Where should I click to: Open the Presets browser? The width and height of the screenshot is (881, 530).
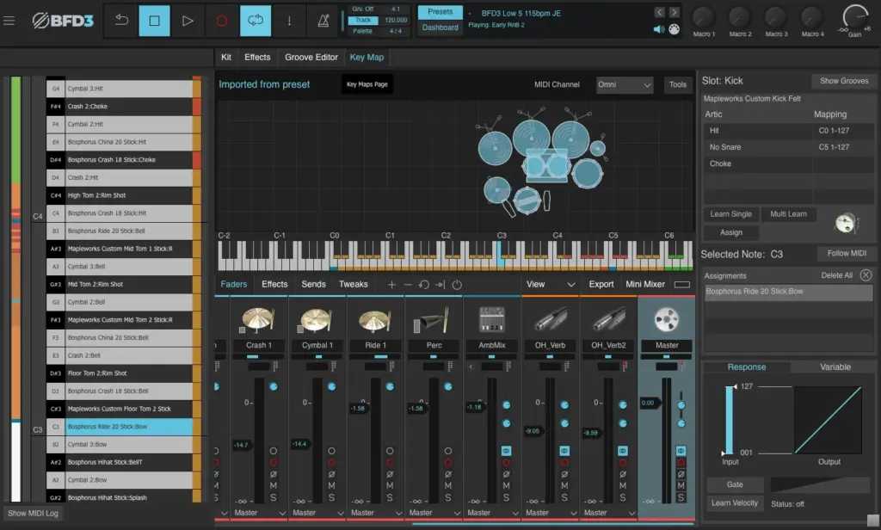pos(440,12)
